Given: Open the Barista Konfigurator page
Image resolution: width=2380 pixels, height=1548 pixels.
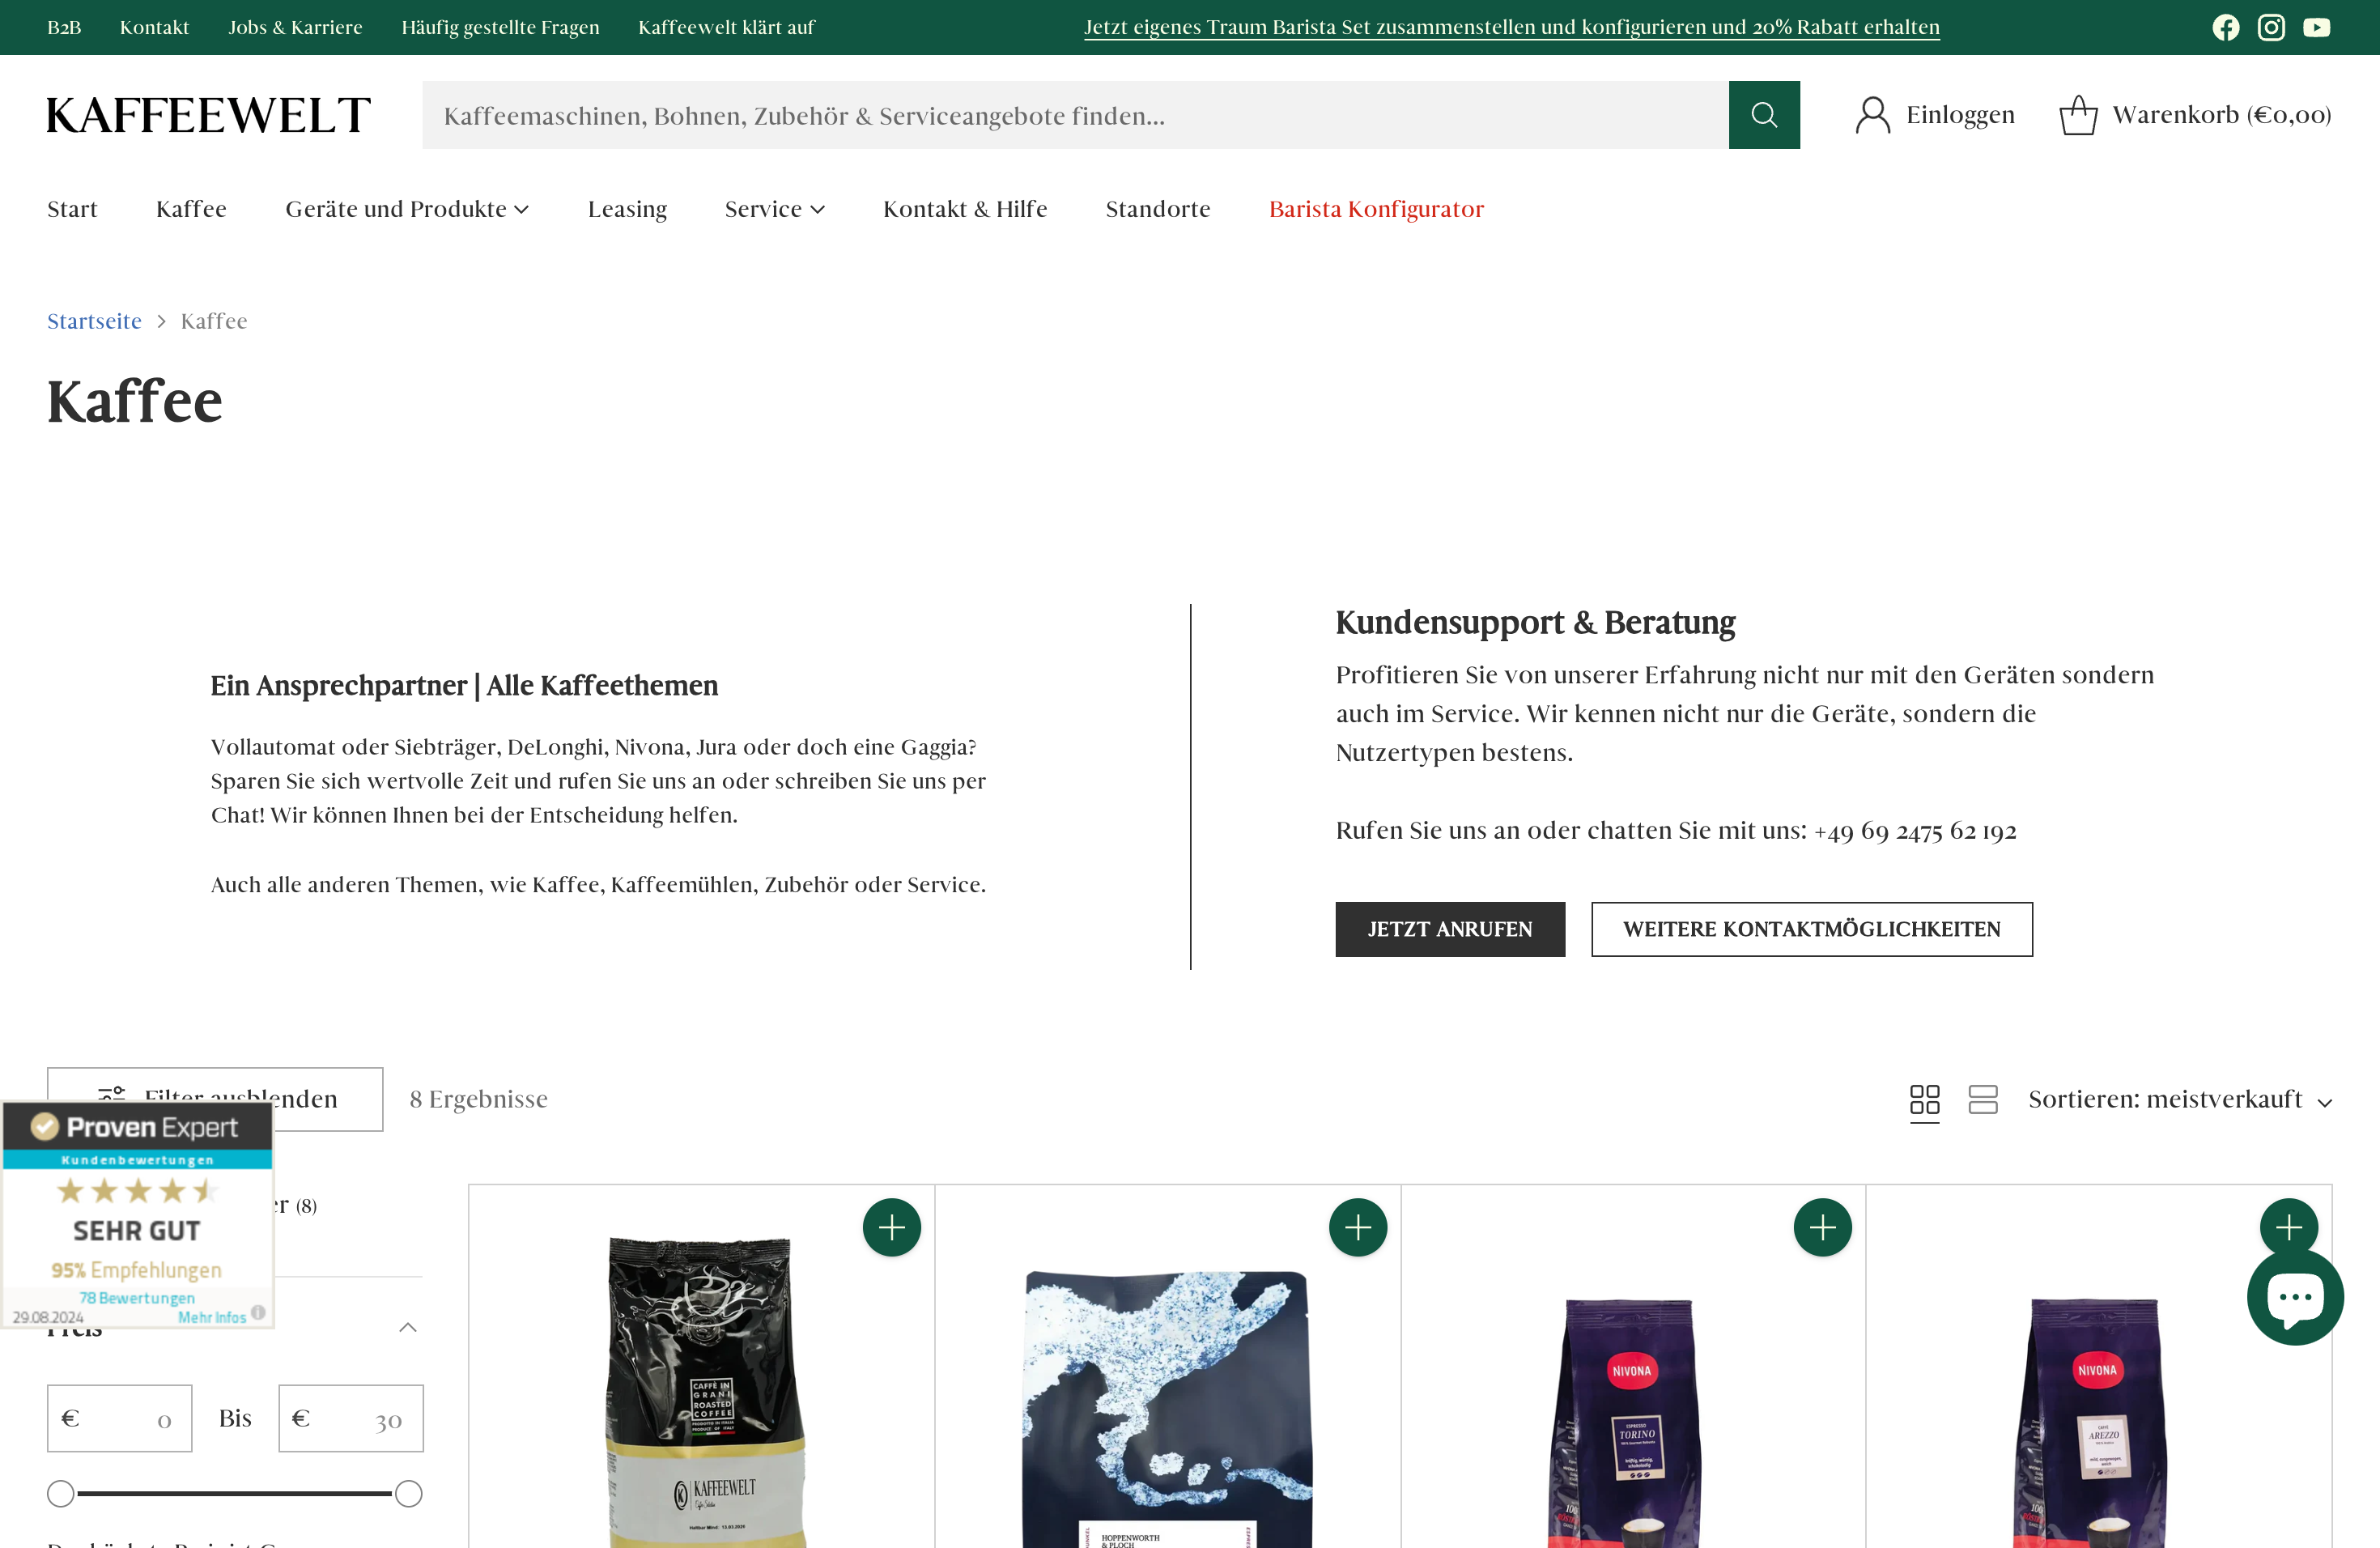Looking at the screenshot, I should point(1376,209).
